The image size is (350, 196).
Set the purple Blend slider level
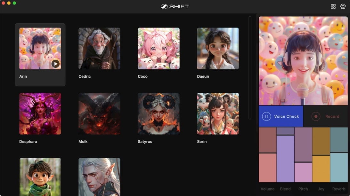[285, 155]
